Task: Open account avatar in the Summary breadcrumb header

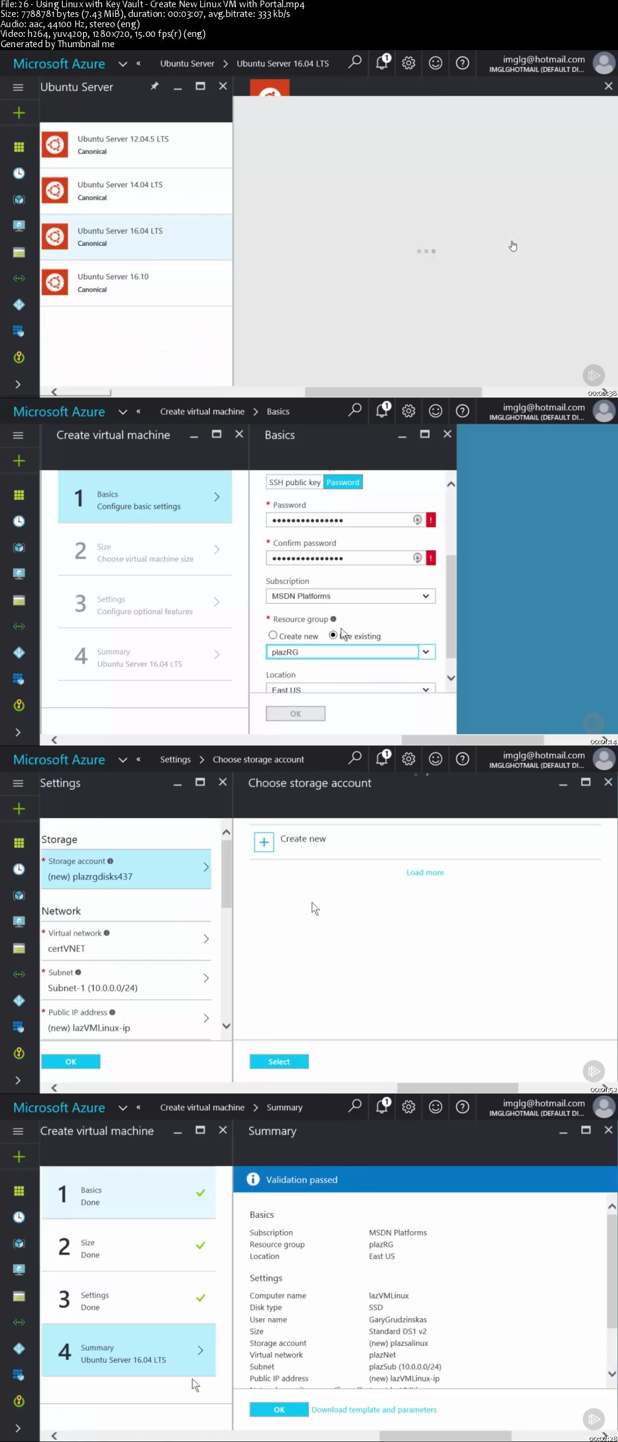Action: (604, 1107)
